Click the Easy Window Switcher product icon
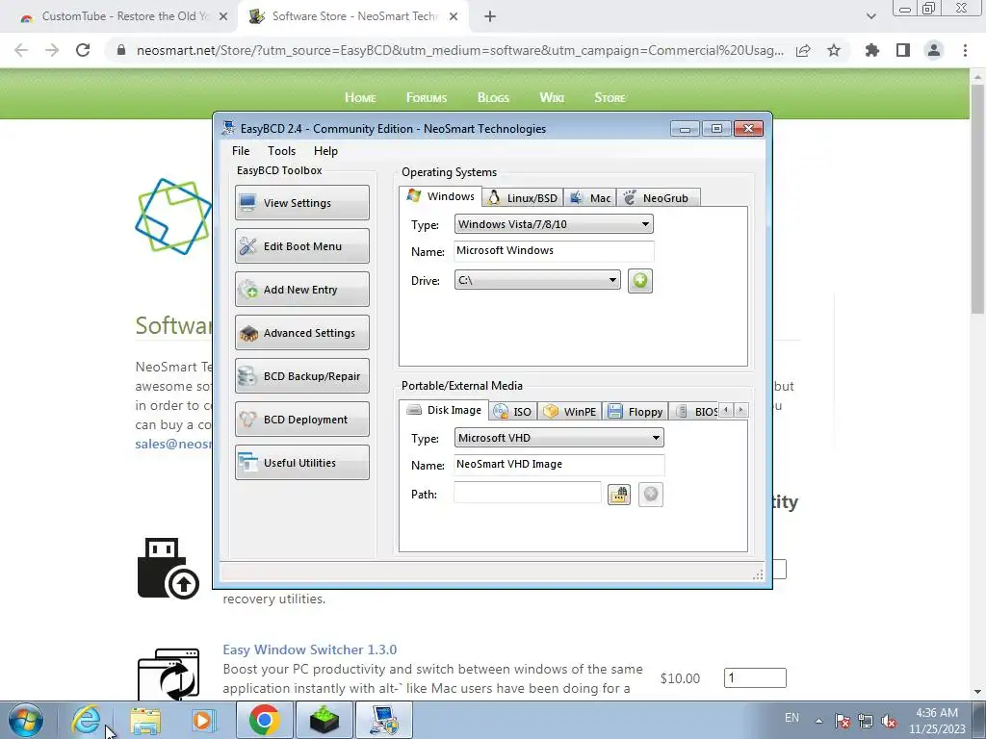 click(168, 675)
